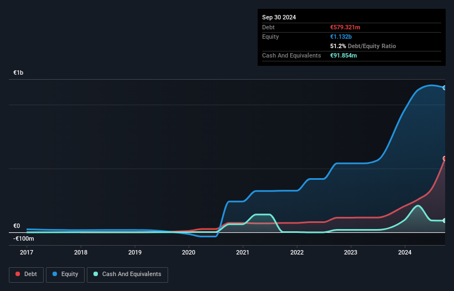Click the teal Cash legend dot
Viewport: 454px width, 291px height.
point(96,274)
